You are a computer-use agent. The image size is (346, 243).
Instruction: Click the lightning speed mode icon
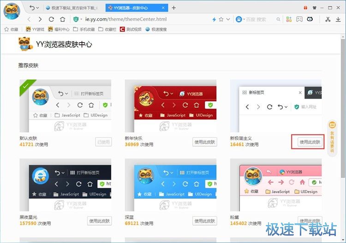214,19
